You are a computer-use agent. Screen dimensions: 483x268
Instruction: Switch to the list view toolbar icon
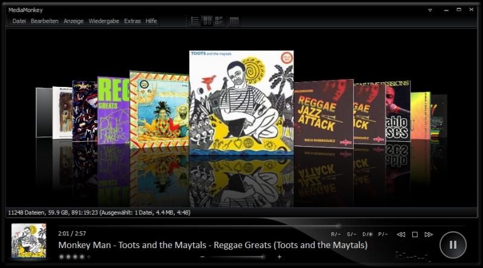click(x=195, y=21)
